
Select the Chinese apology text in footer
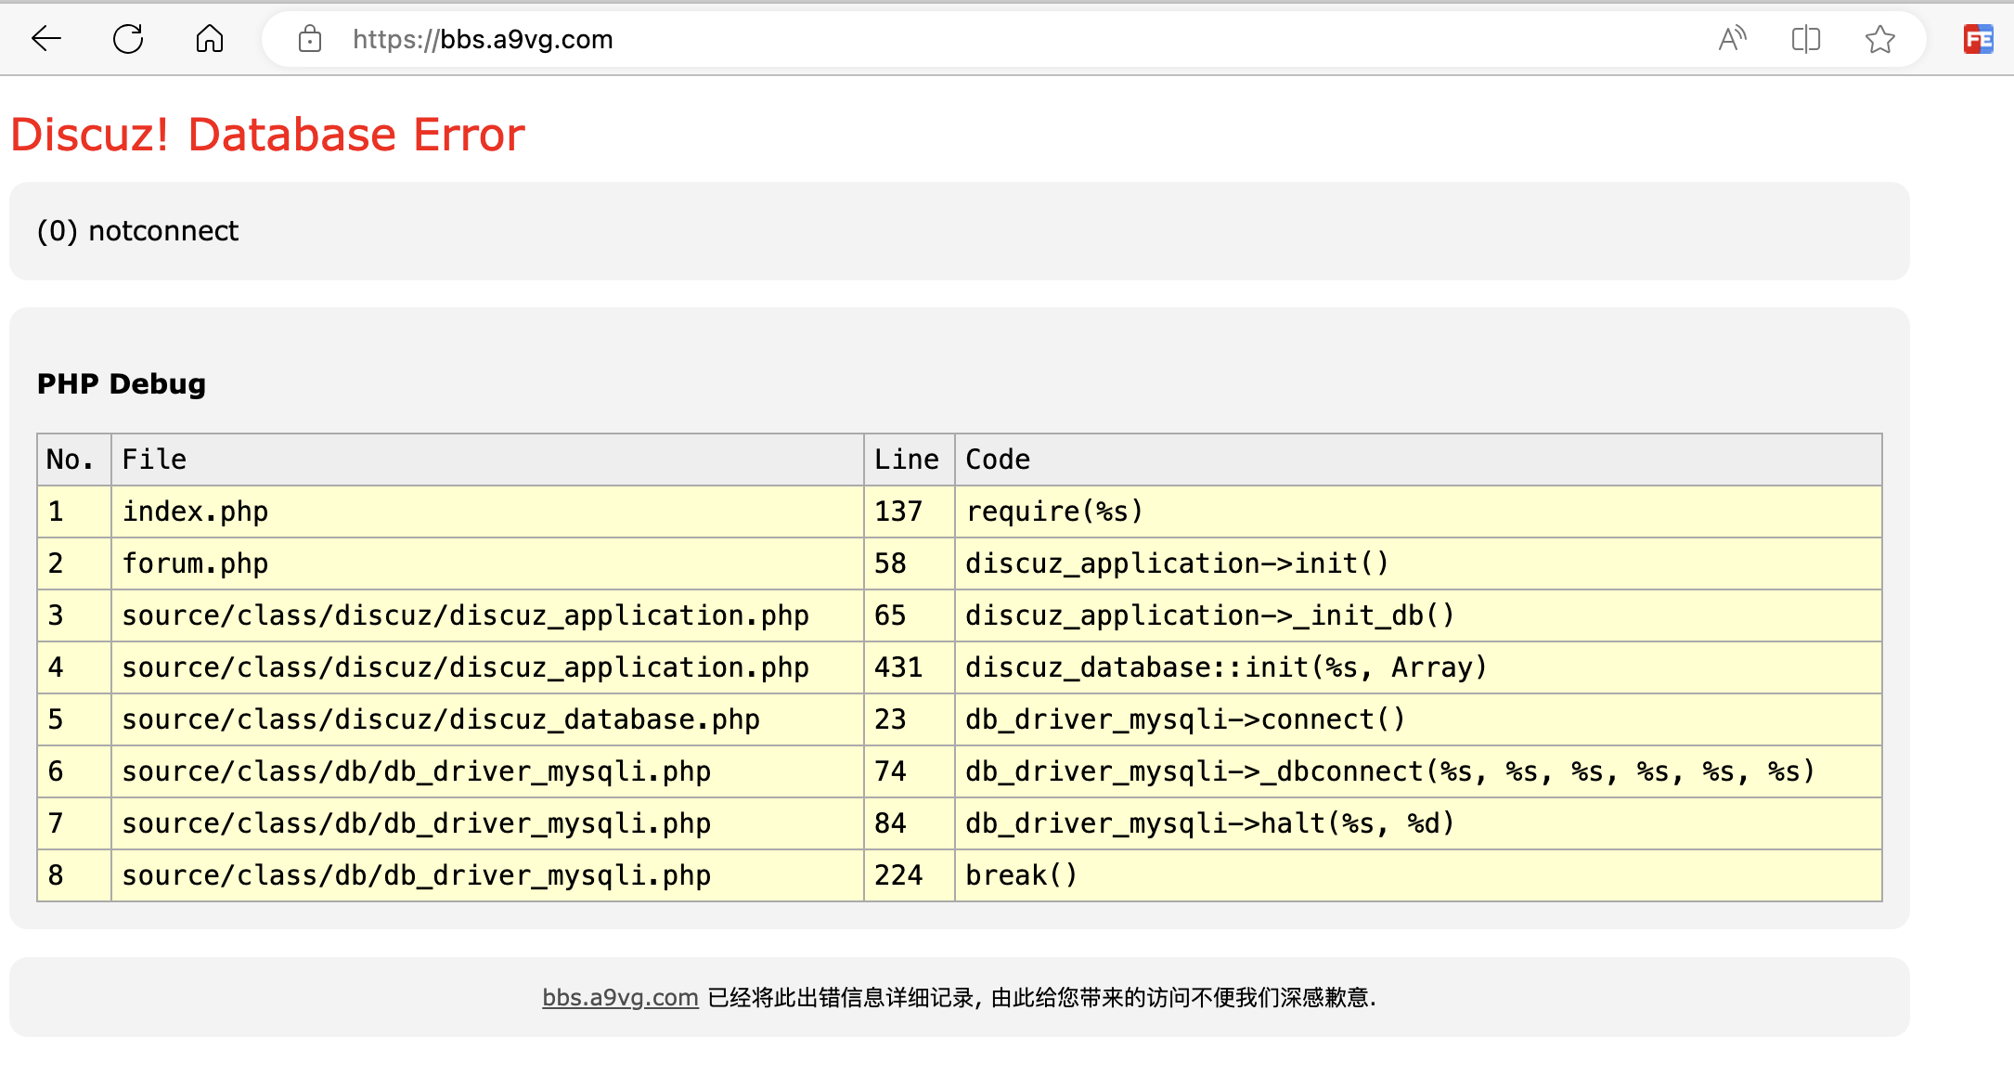[x=1041, y=997]
